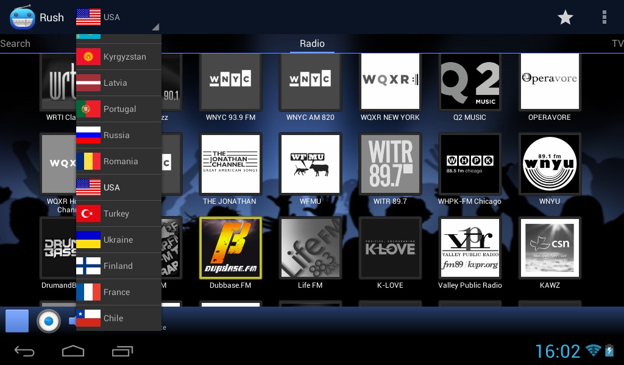Play KAWZ csn station

tap(550, 252)
